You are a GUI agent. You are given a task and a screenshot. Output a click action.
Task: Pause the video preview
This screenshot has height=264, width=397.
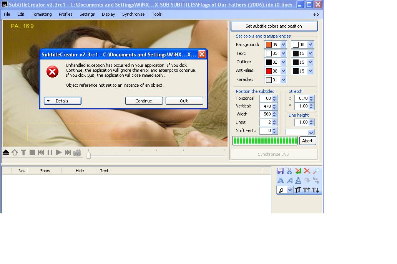50,152
